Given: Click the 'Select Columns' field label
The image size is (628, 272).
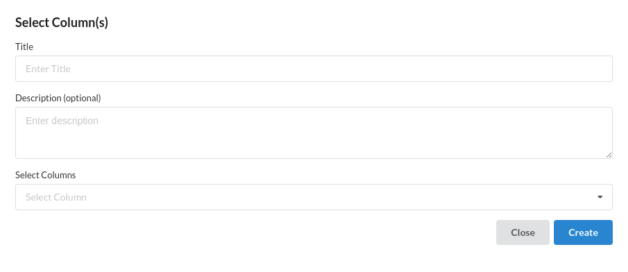Looking at the screenshot, I should point(45,175).
